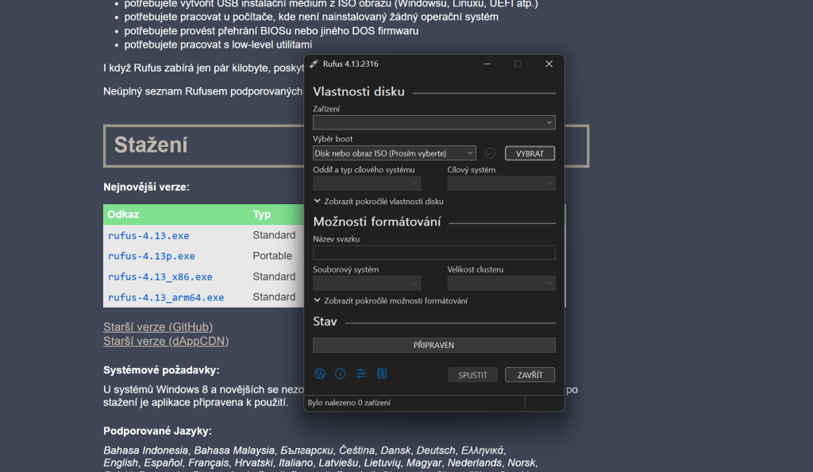Click the PŘIPRAVEN progress bar
This screenshot has width=813, height=472.
pos(433,346)
